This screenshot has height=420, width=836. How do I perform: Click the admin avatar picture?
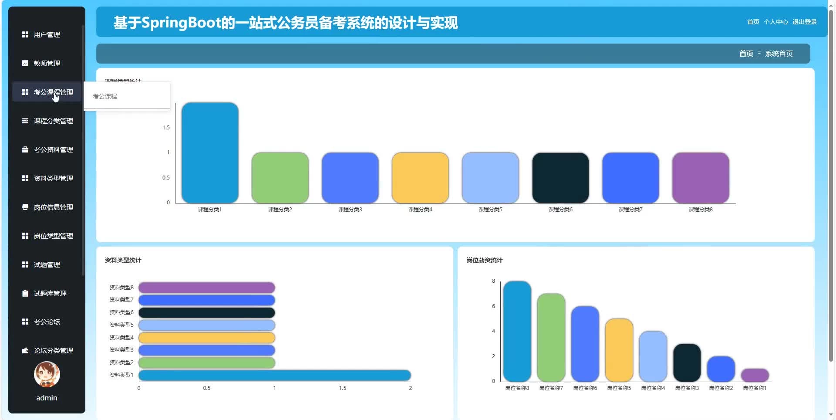click(47, 374)
